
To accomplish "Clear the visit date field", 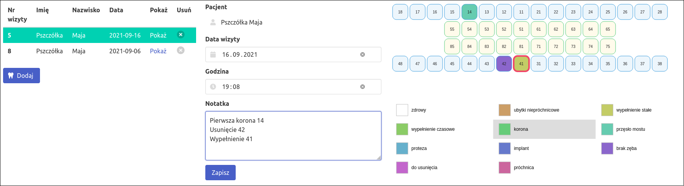I will tap(362, 54).
